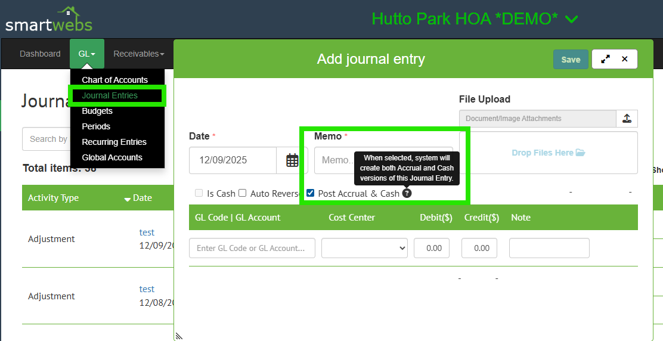Viewport: 663px width, 341px height.
Task: Uncheck Post Accrual & Cash checkbox
Action: point(311,193)
